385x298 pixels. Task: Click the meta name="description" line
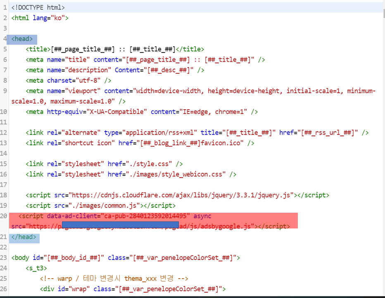click(115, 70)
